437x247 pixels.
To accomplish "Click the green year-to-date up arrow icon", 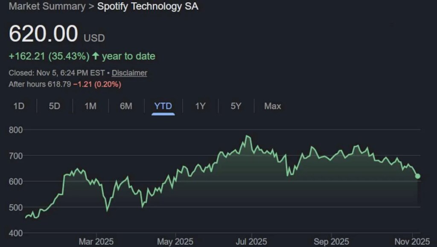I will 97,56.
